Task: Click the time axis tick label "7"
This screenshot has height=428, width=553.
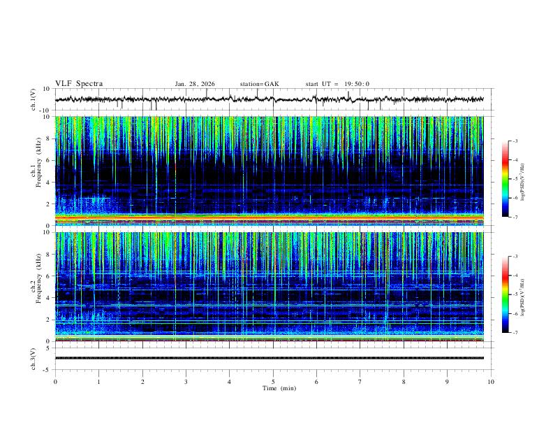Action: 360,382
